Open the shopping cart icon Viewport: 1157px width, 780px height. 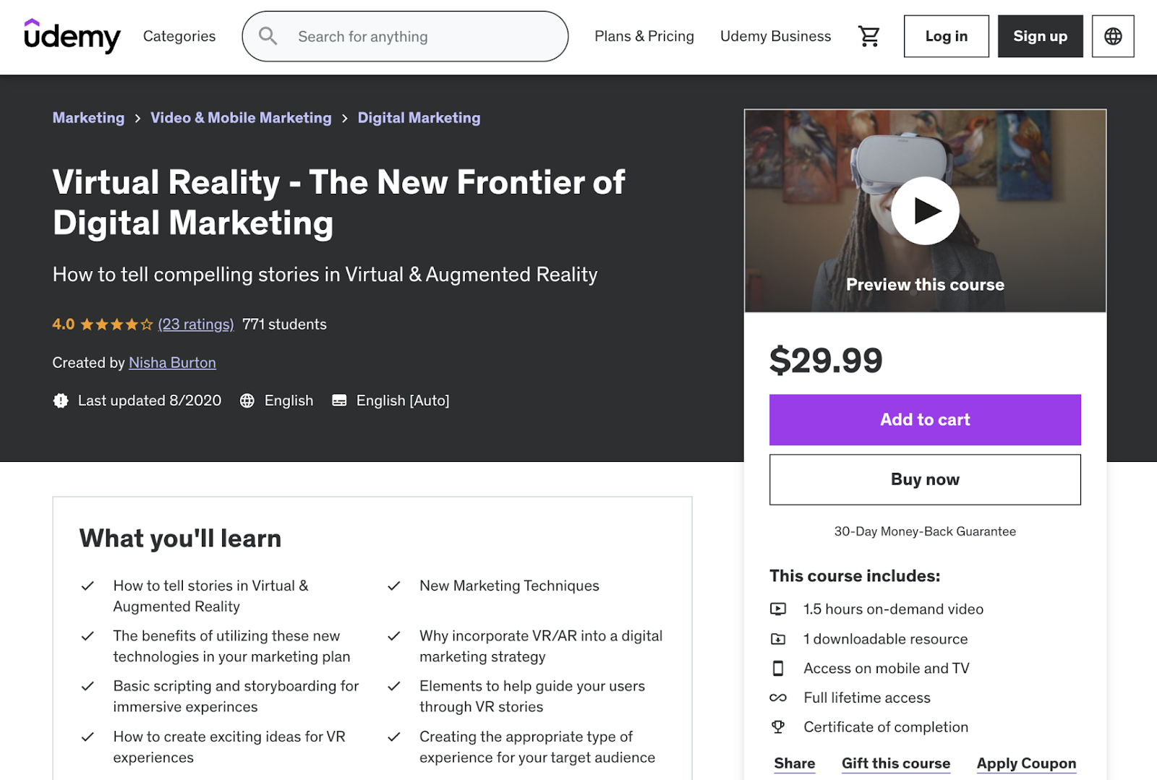pyautogui.click(x=869, y=35)
